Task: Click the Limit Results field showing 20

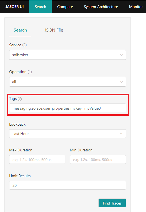Action: (68, 185)
